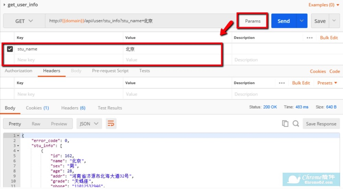Select the Raw view mode
The width and height of the screenshot is (343, 189).
coord(36,124)
